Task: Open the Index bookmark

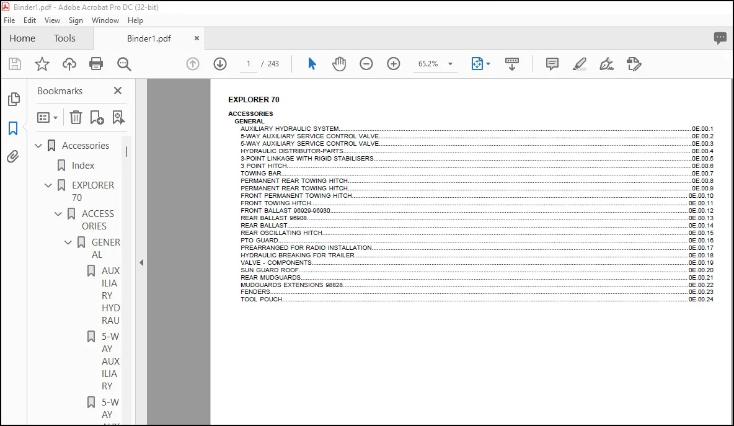Action: tap(83, 165)
